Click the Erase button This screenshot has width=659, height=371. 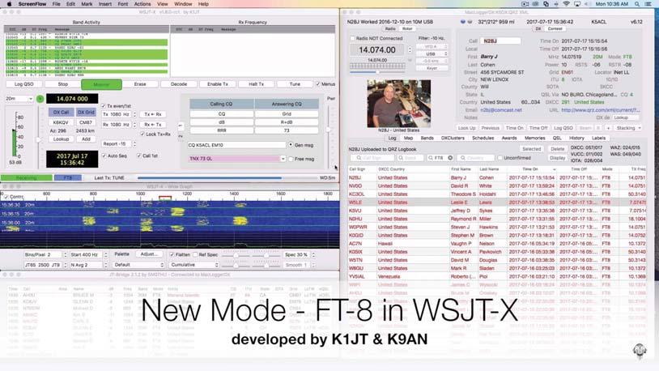click(140, 84)
